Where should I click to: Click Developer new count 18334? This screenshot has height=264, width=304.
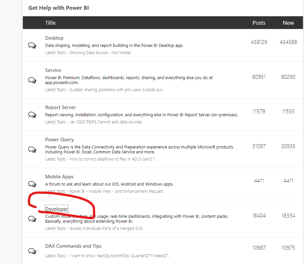tap(288, 215)
